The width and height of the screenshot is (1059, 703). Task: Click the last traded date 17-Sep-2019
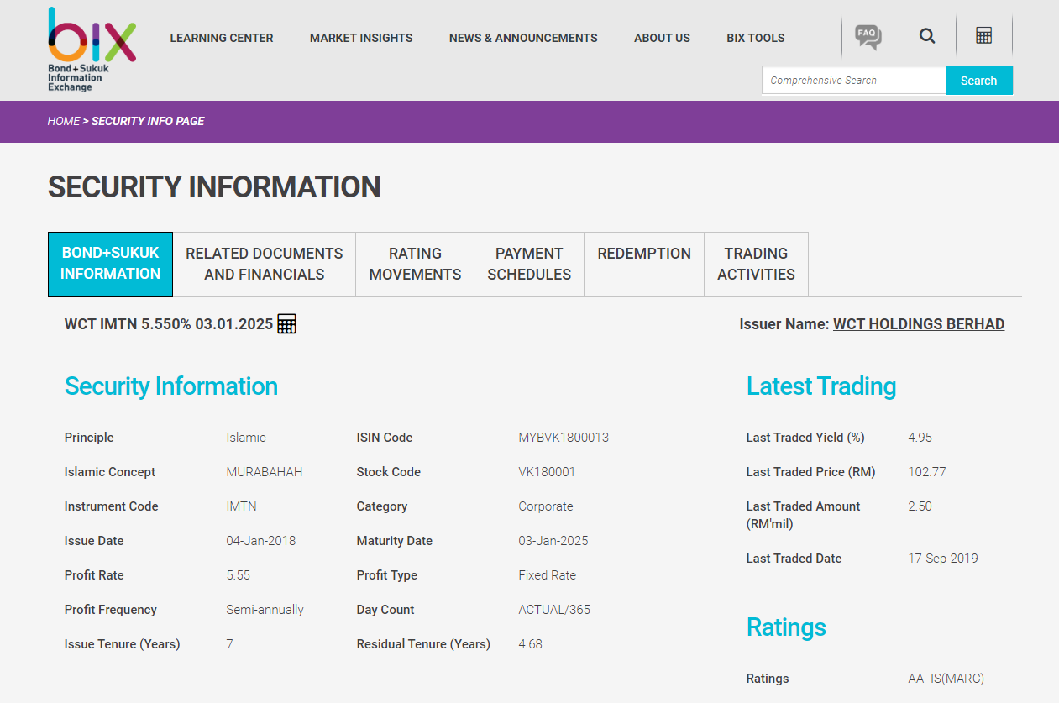(943, 559)
